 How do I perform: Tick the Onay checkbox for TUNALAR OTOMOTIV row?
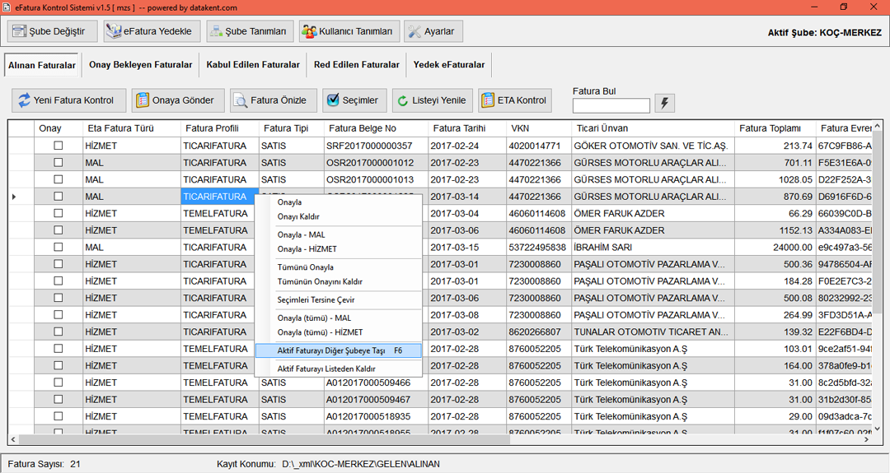tap(59, 332)
